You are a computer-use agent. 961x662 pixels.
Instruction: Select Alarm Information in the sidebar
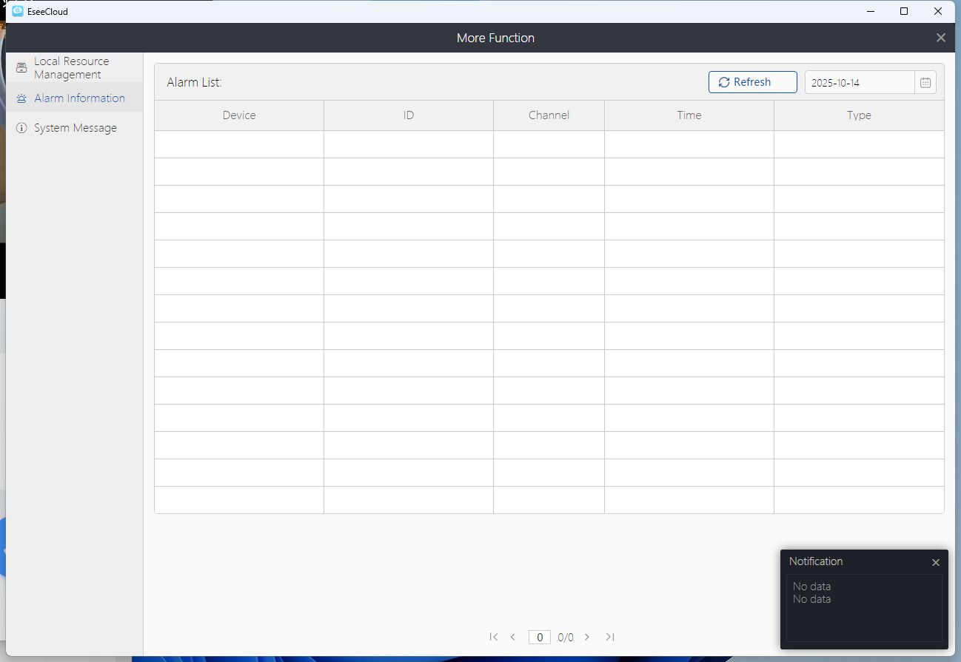click(x=79, y=98)
